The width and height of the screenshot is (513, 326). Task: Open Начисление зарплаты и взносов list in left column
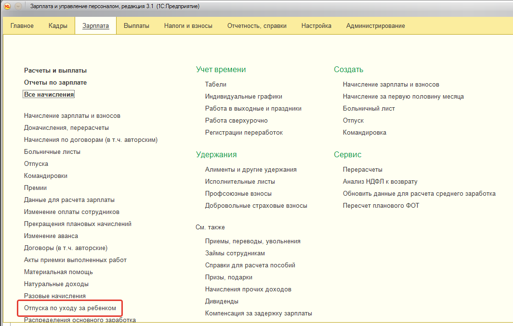pyautogui.click(x=72, y=115)
